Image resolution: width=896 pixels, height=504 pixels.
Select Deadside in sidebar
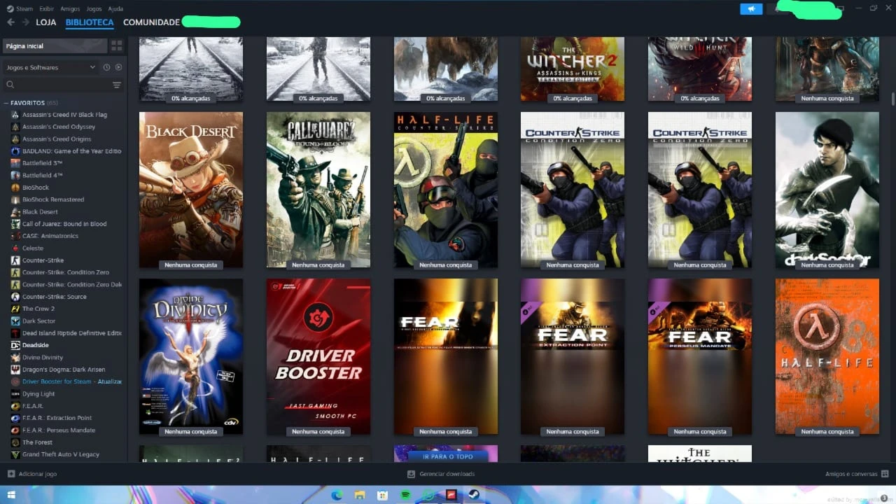pos(36,345)
